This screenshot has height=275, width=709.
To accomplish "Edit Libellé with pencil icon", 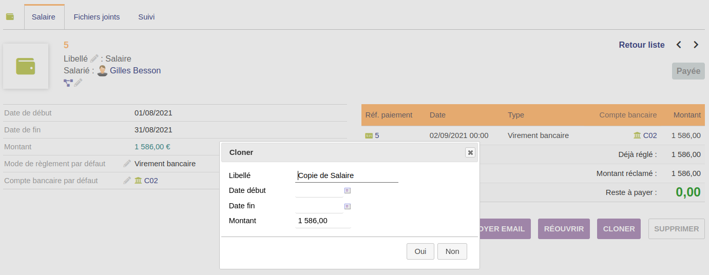I will pos(94,58).
